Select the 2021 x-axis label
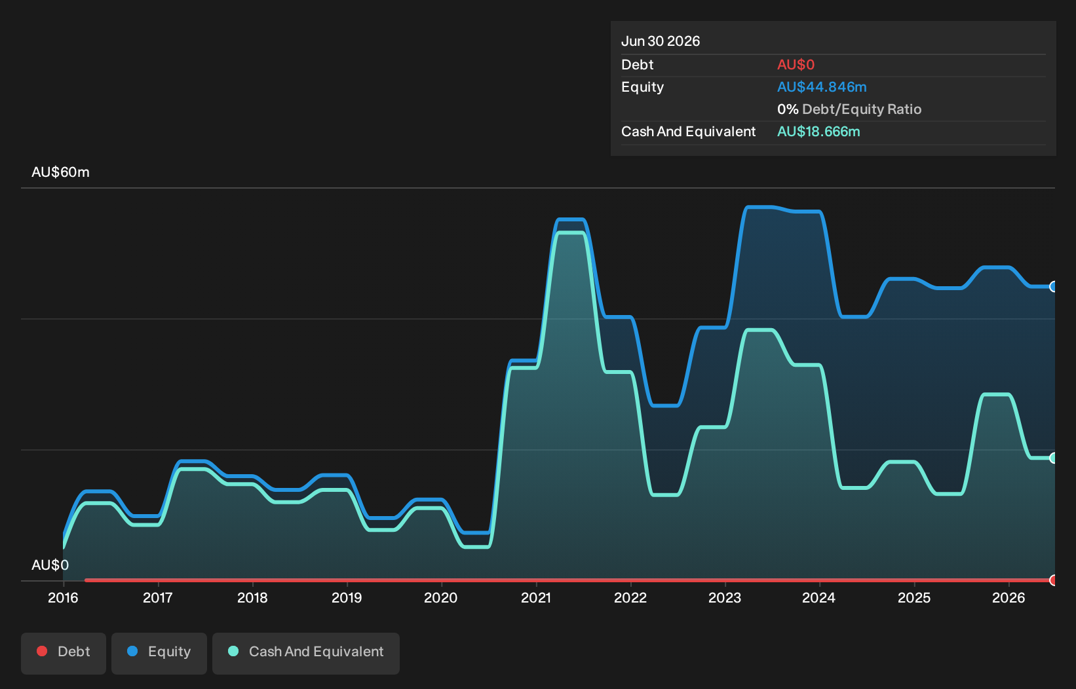This screenshot has width=1076, height=689. click(x=536, y=597)
